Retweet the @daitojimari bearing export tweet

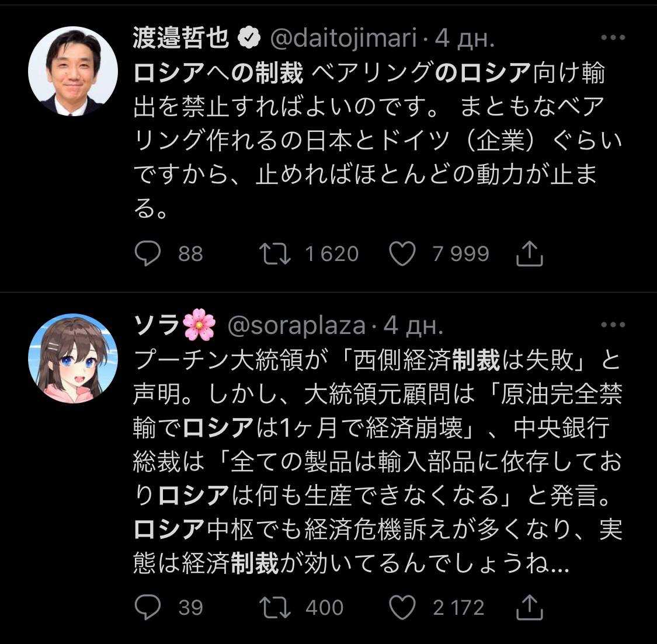pos(275,254)
